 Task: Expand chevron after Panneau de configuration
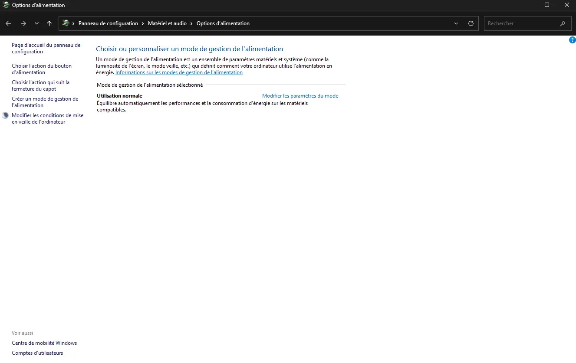point(143,23)
